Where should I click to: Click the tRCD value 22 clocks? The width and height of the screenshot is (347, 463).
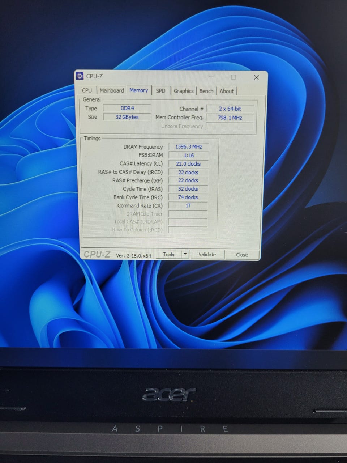coord(188,172)
